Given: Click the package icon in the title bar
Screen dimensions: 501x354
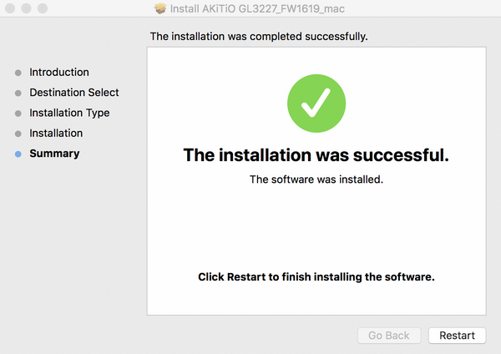Looking at the screenshot, I should tap(161, 8).
